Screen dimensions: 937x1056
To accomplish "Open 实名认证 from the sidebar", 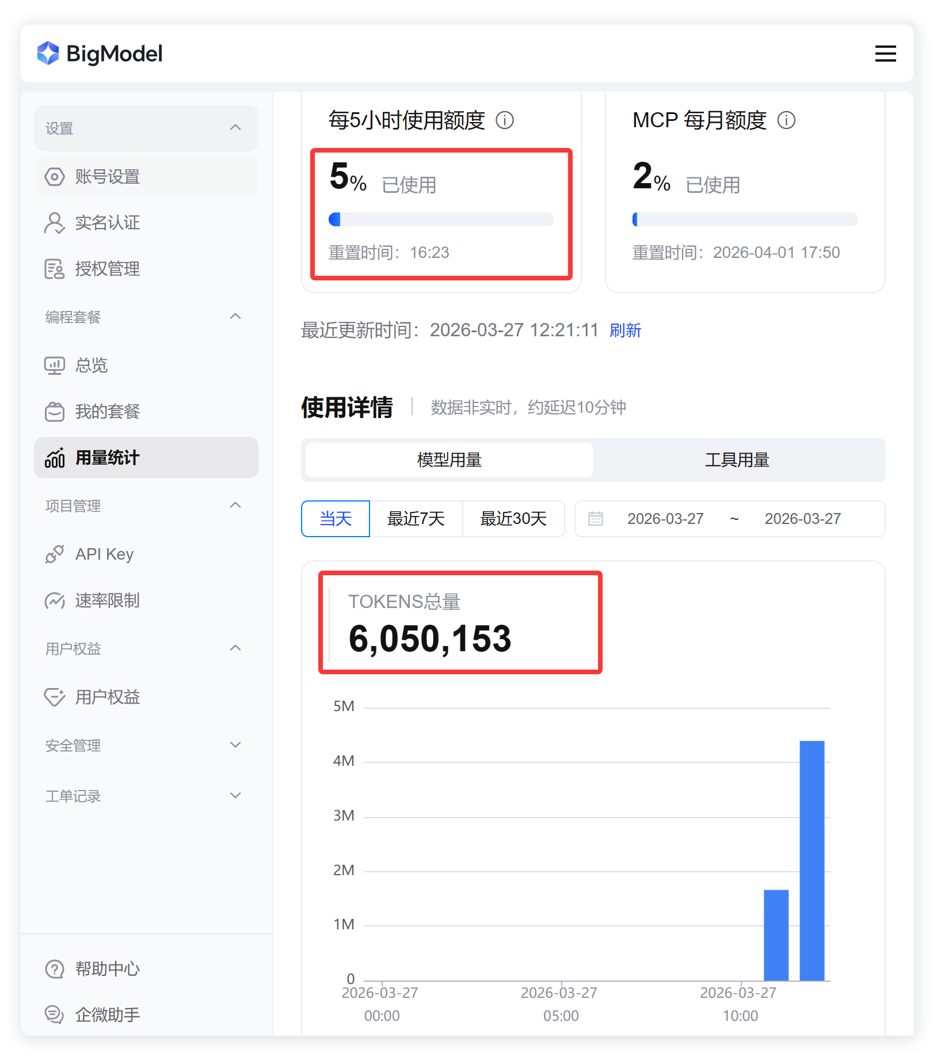I will [107, 223].
